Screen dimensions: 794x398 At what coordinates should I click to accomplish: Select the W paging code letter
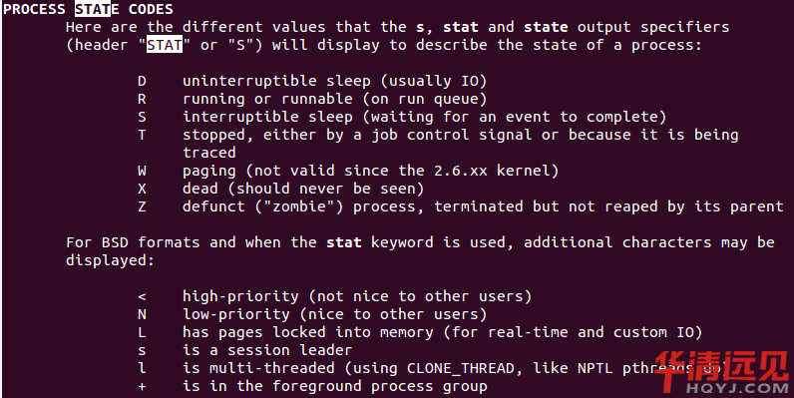(142, 171)
